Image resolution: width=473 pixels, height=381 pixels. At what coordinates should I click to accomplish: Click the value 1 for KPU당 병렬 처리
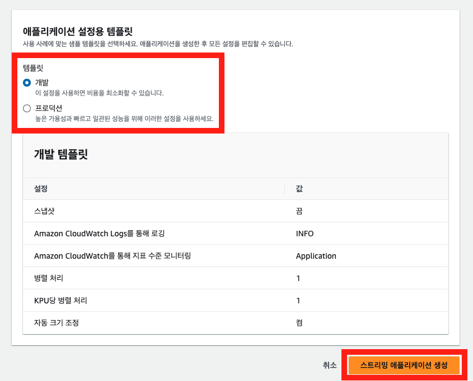298,301
